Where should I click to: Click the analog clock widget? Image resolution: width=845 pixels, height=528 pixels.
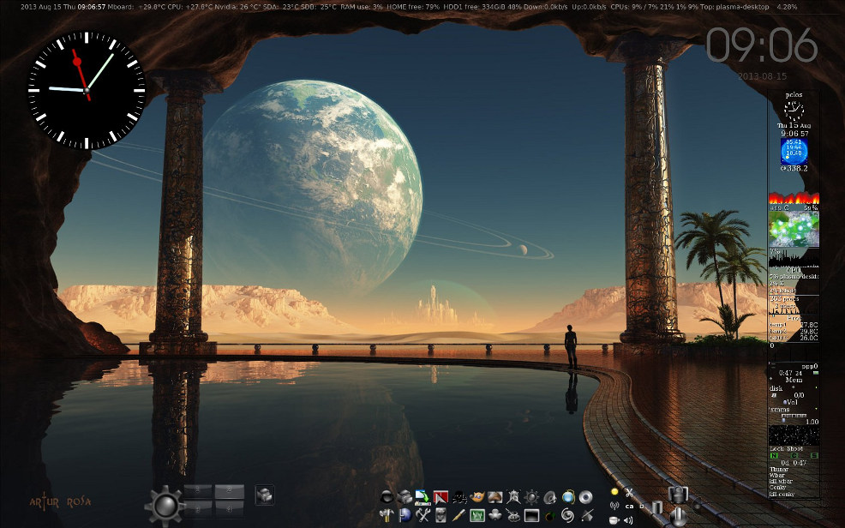click(x=87, y=89)
